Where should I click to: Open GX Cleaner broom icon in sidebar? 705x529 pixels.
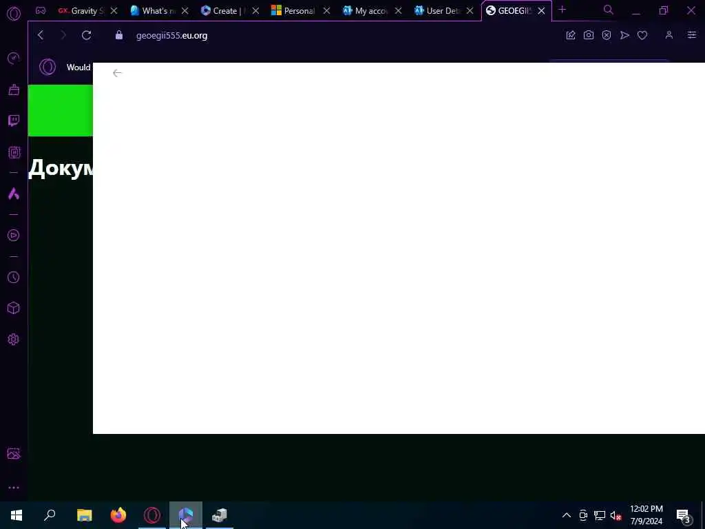14,90
